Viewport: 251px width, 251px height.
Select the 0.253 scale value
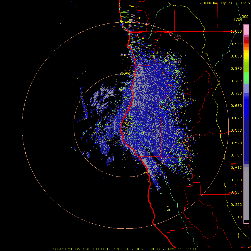tap(236, 205)
